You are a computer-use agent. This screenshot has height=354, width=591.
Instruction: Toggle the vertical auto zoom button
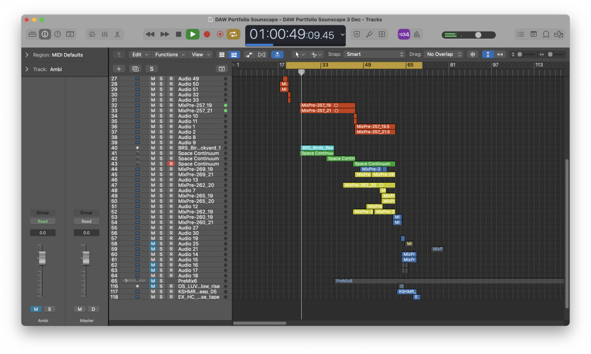[488, 55]
